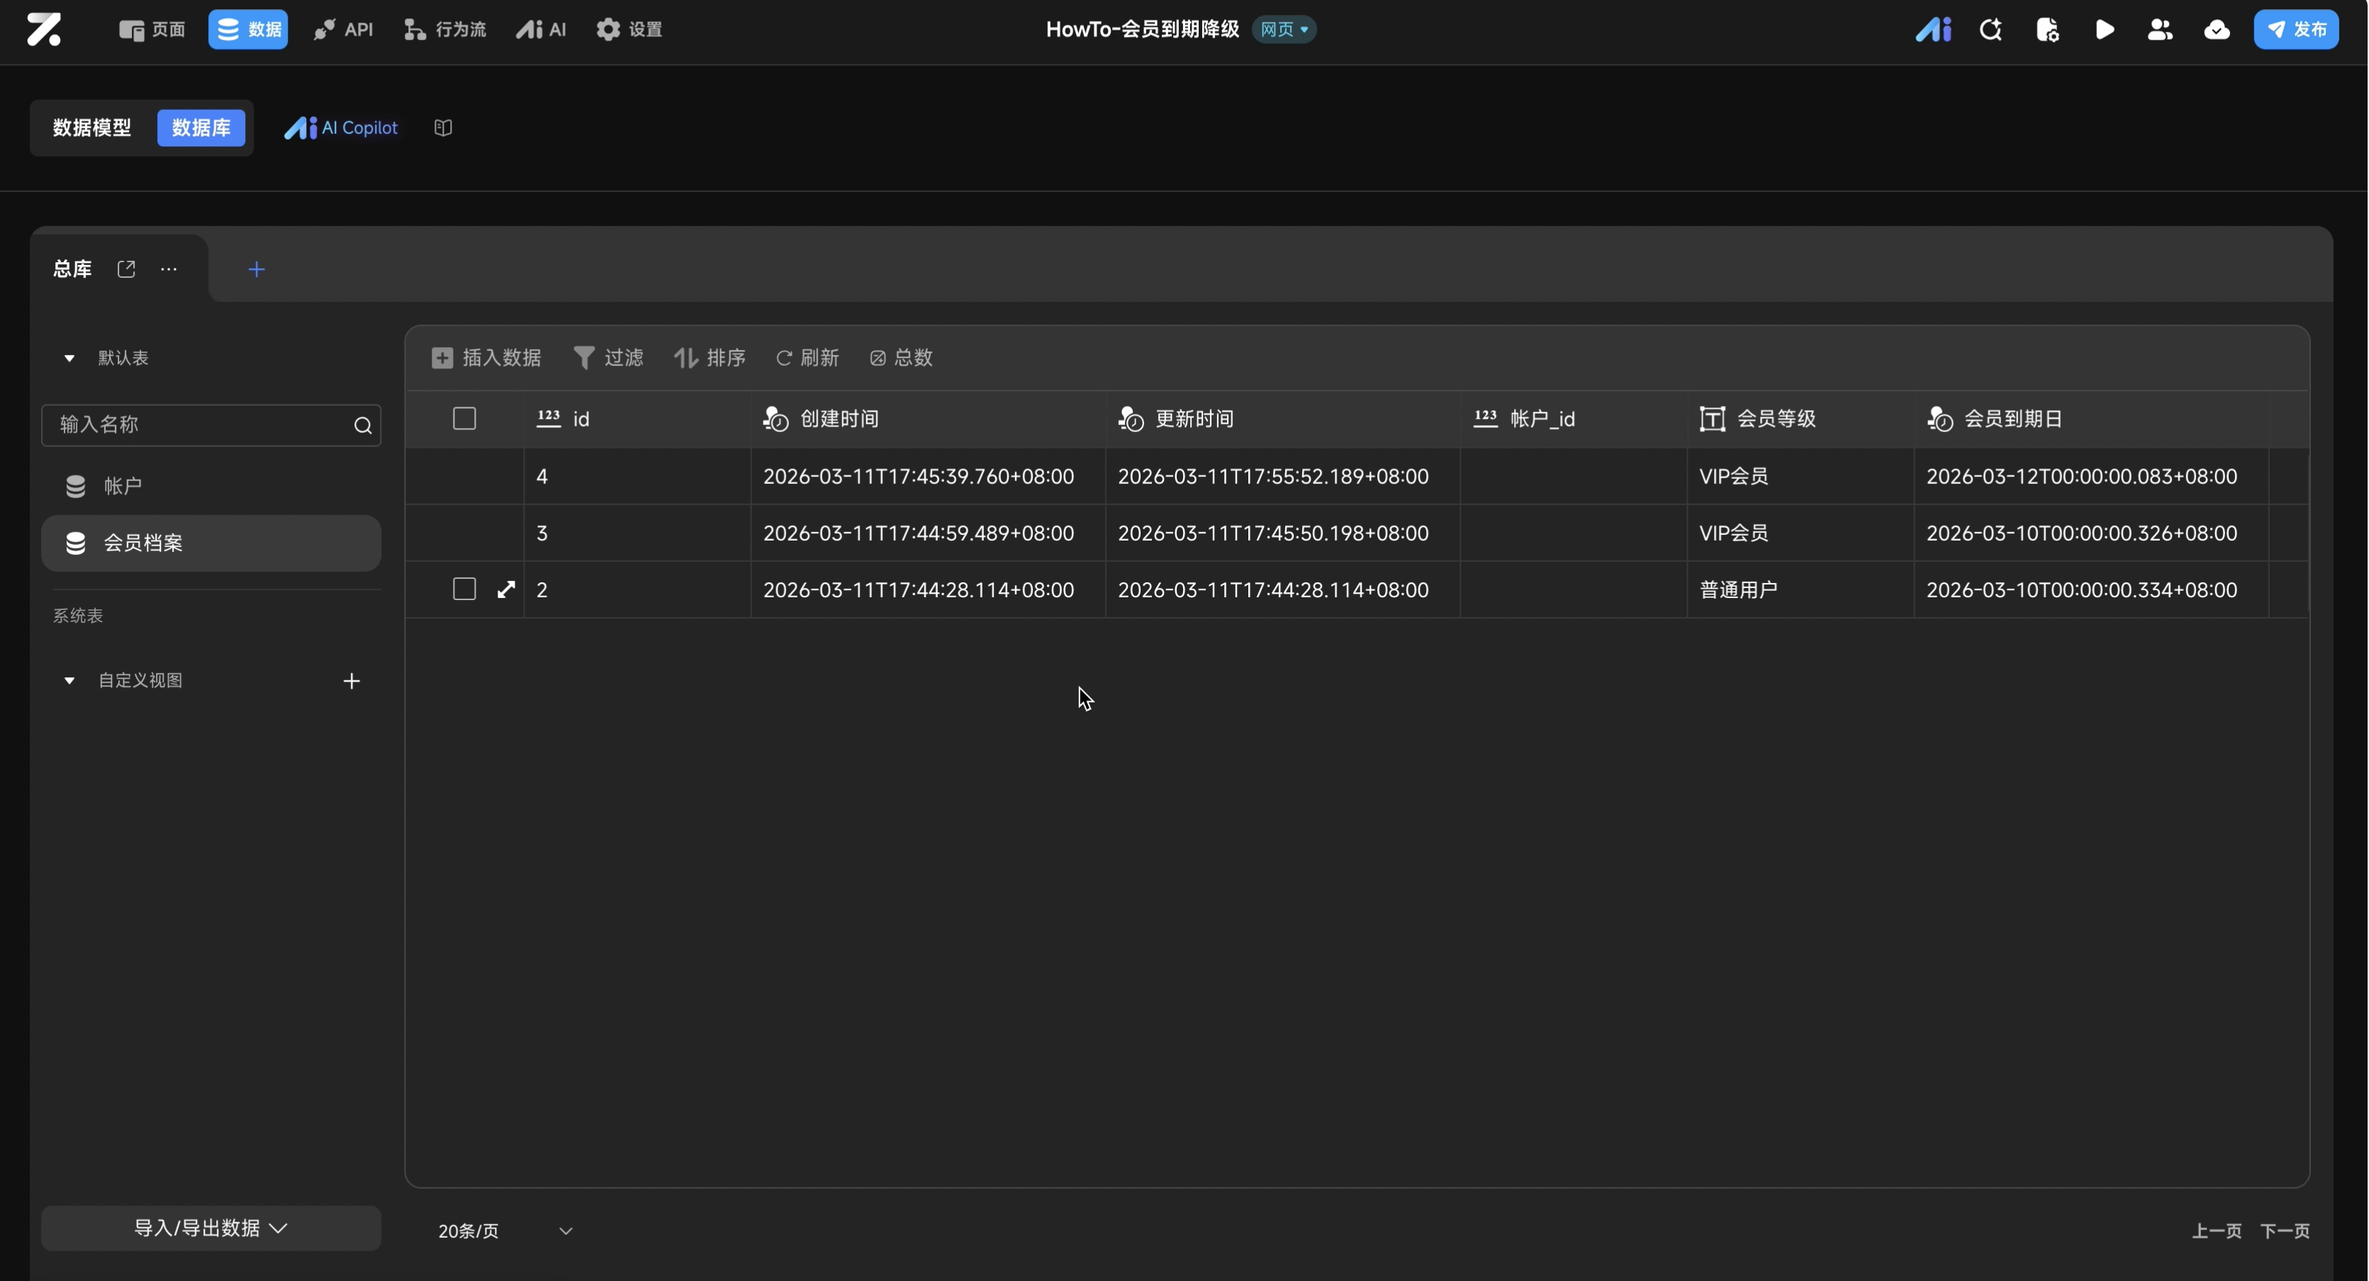
Task: Toggle the select-all header checkbox
Action: [x=464, y=418]
